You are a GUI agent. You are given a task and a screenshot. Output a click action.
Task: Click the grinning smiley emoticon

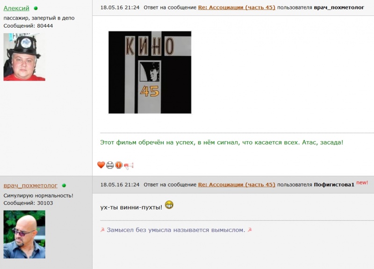(169, 205)
